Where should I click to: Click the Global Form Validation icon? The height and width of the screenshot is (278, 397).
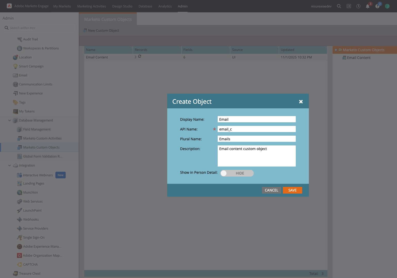pyautogui.click(x=19, y=157)
